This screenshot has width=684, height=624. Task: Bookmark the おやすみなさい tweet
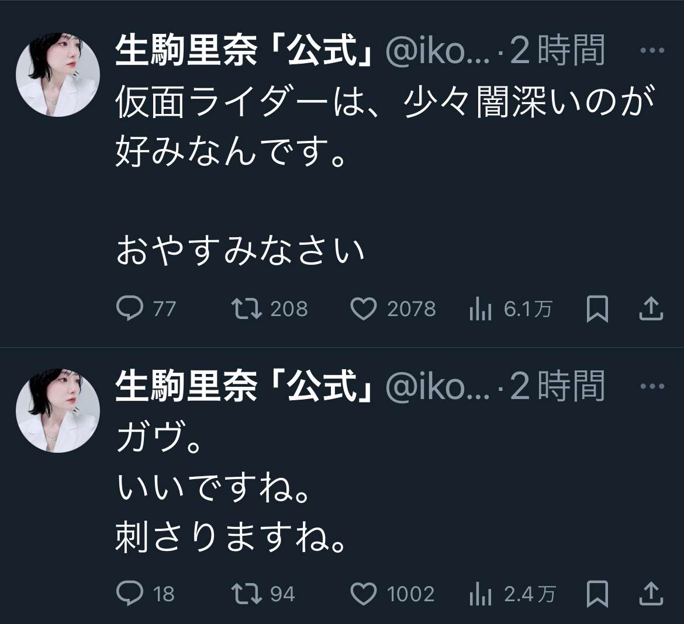pos(597,308)
